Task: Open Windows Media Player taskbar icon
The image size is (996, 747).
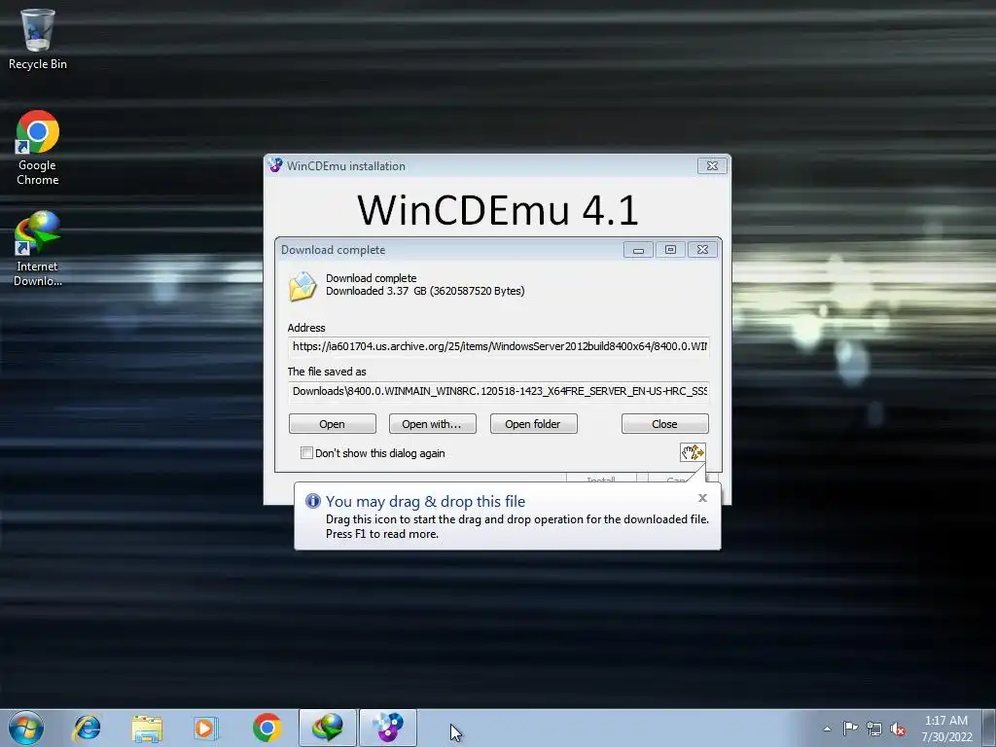Action: click(x=206, y=728)
